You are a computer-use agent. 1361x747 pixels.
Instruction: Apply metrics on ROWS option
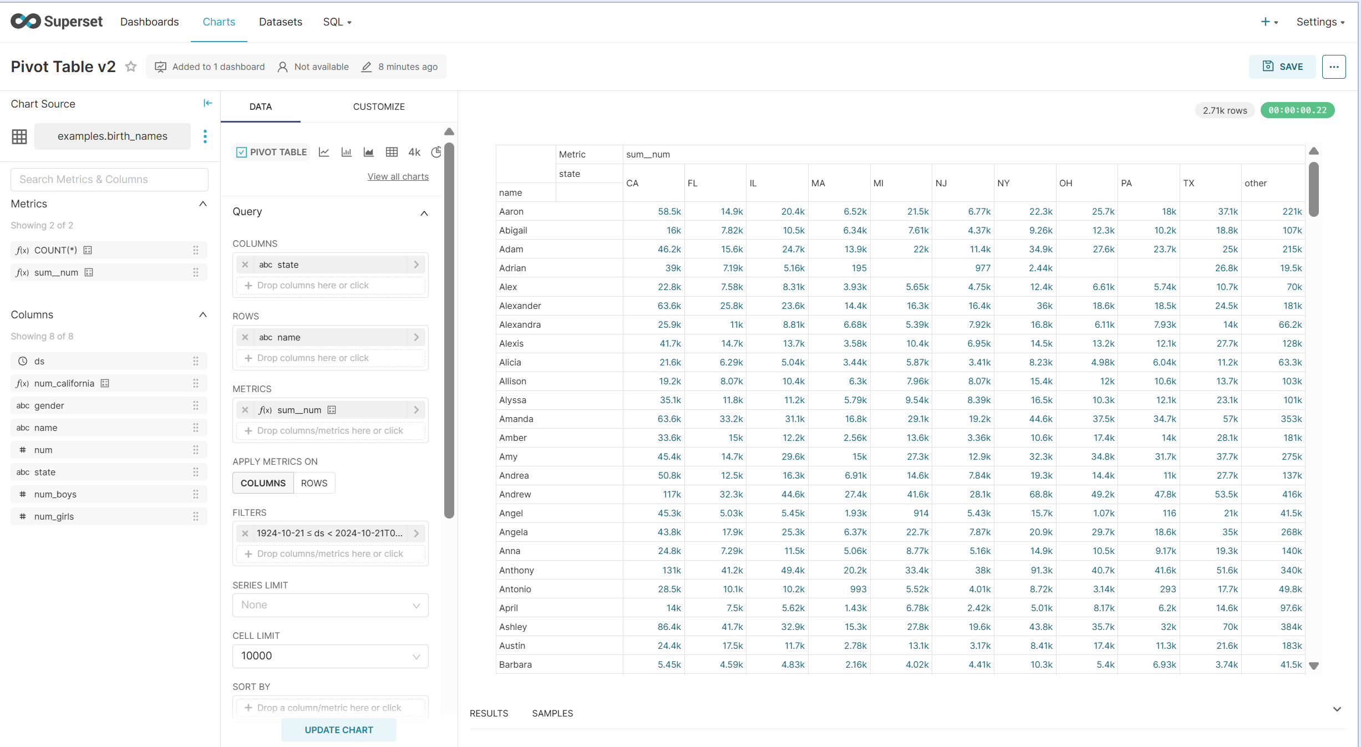pyautogui.click(x=314, y=483)
